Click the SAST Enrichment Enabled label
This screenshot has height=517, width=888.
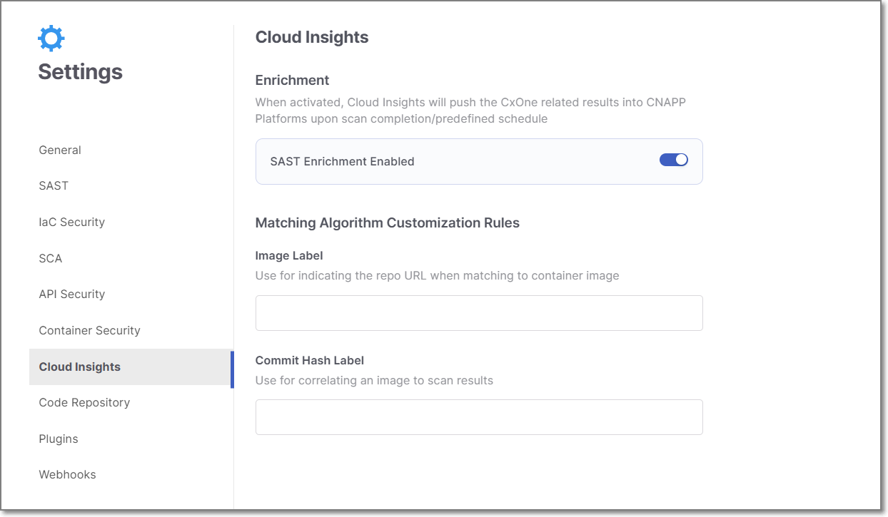point(342,161)
